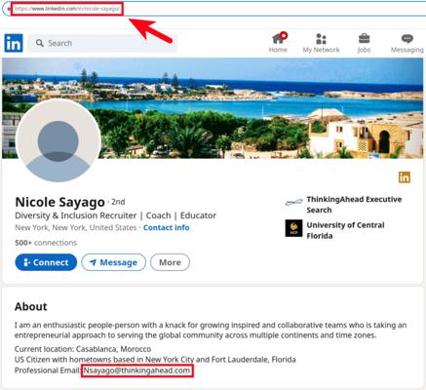Screen dimensions: 426x390
Task: Click the LinkedIn logo icon
Action: coord(14,43)
